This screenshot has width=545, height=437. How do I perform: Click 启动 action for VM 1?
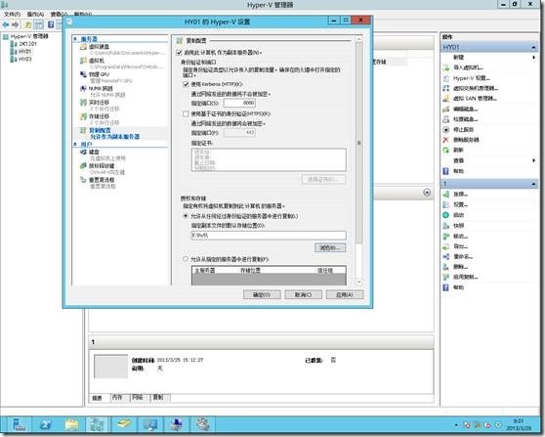458,215
